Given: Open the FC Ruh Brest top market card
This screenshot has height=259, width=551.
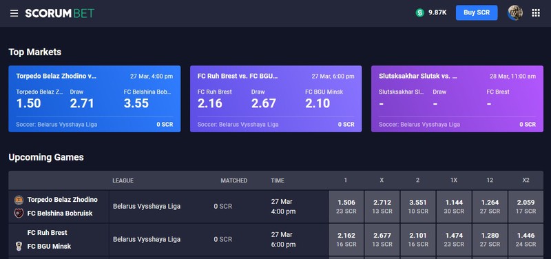Looking at the screenshot, I should point(276,99).
